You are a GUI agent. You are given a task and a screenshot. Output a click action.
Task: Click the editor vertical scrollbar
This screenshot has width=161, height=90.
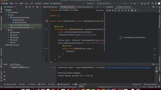point(104,32)
